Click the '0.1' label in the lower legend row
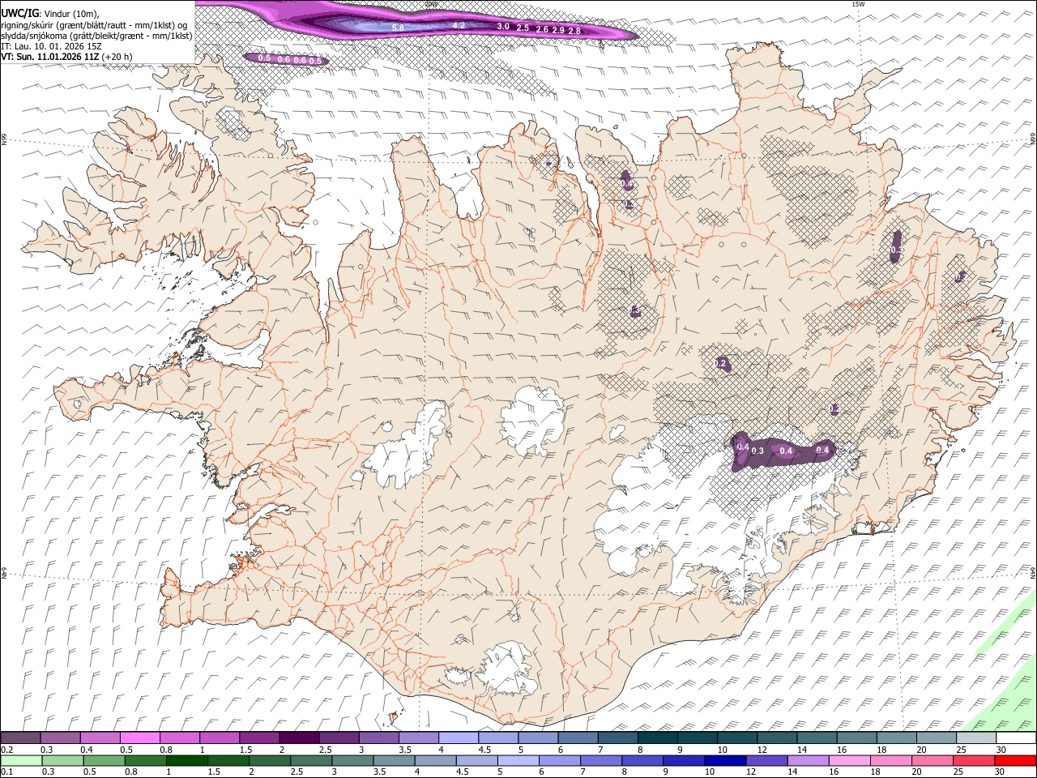The image size is (1037, 778). coord(6,772)
